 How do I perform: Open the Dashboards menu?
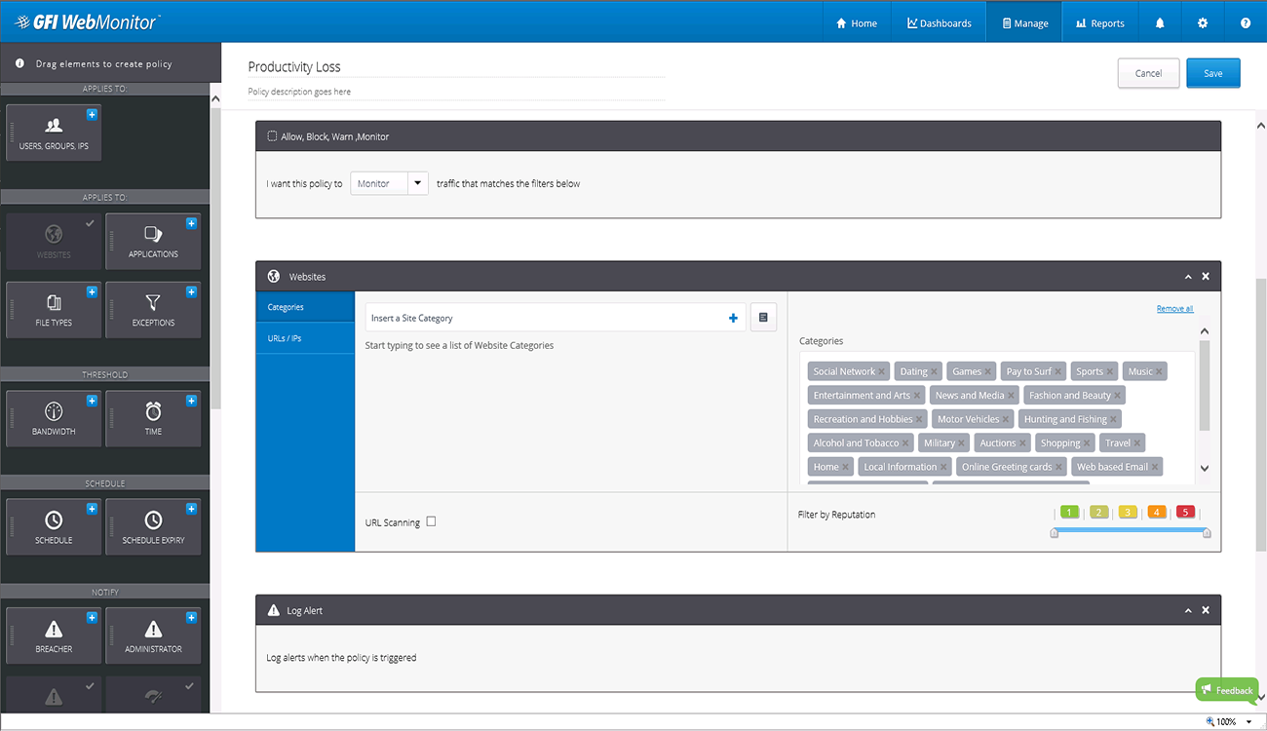940,23
